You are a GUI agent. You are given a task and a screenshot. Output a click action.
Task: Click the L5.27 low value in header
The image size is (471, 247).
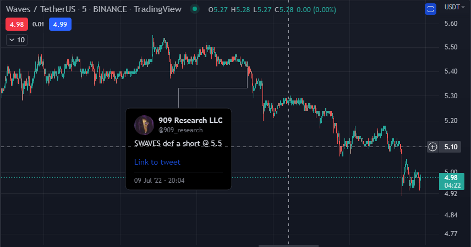click(x=262, y=9)
